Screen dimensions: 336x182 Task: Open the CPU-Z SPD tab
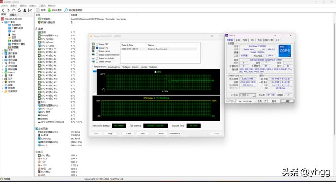click(x=252, y=40)
